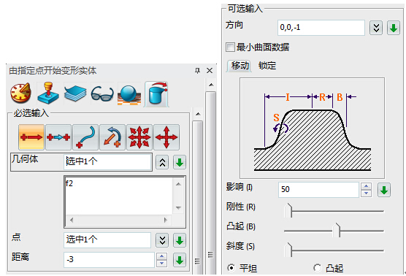Enable the 最小曲面数据 checkbox

(x=230, y=47)
